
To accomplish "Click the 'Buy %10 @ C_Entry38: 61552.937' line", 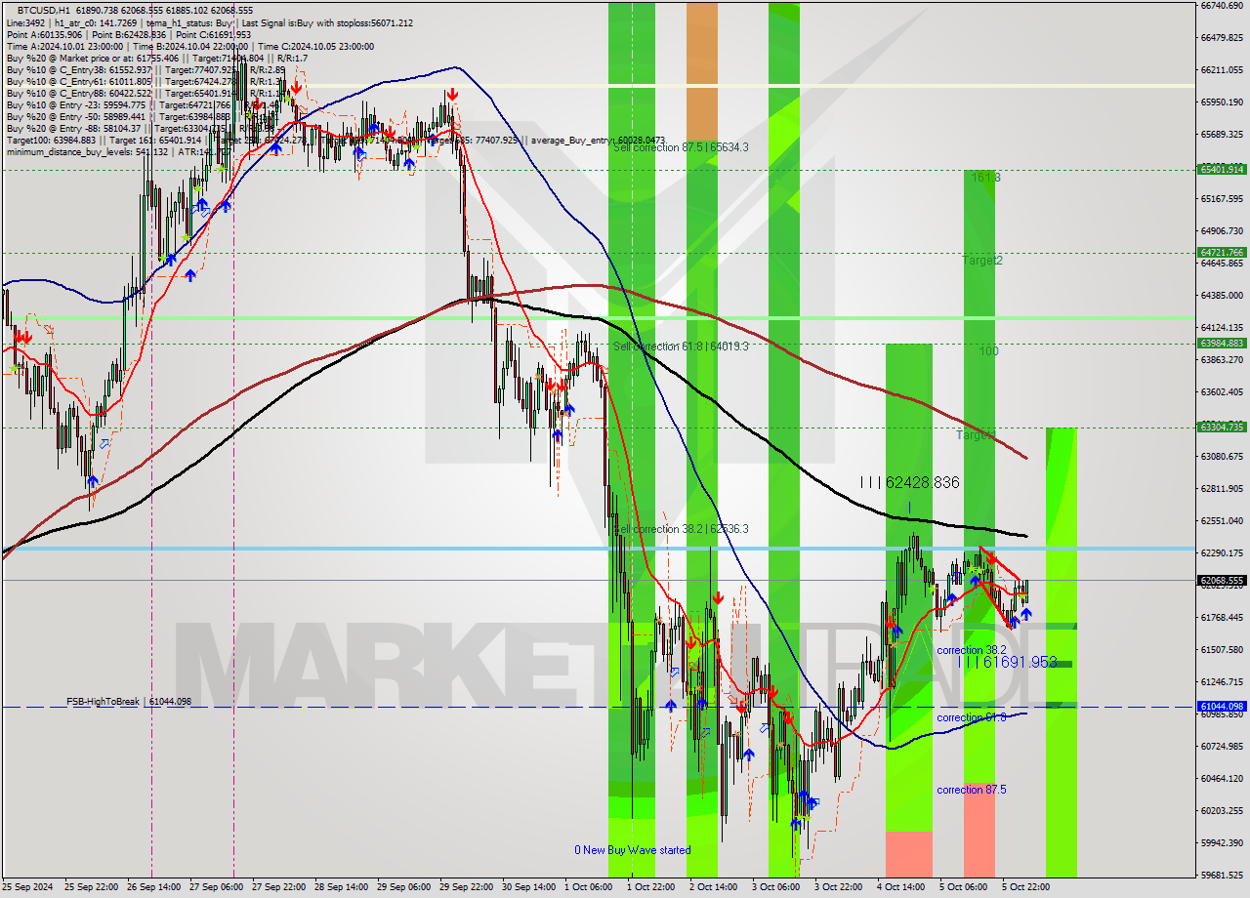I will (78, 70).
